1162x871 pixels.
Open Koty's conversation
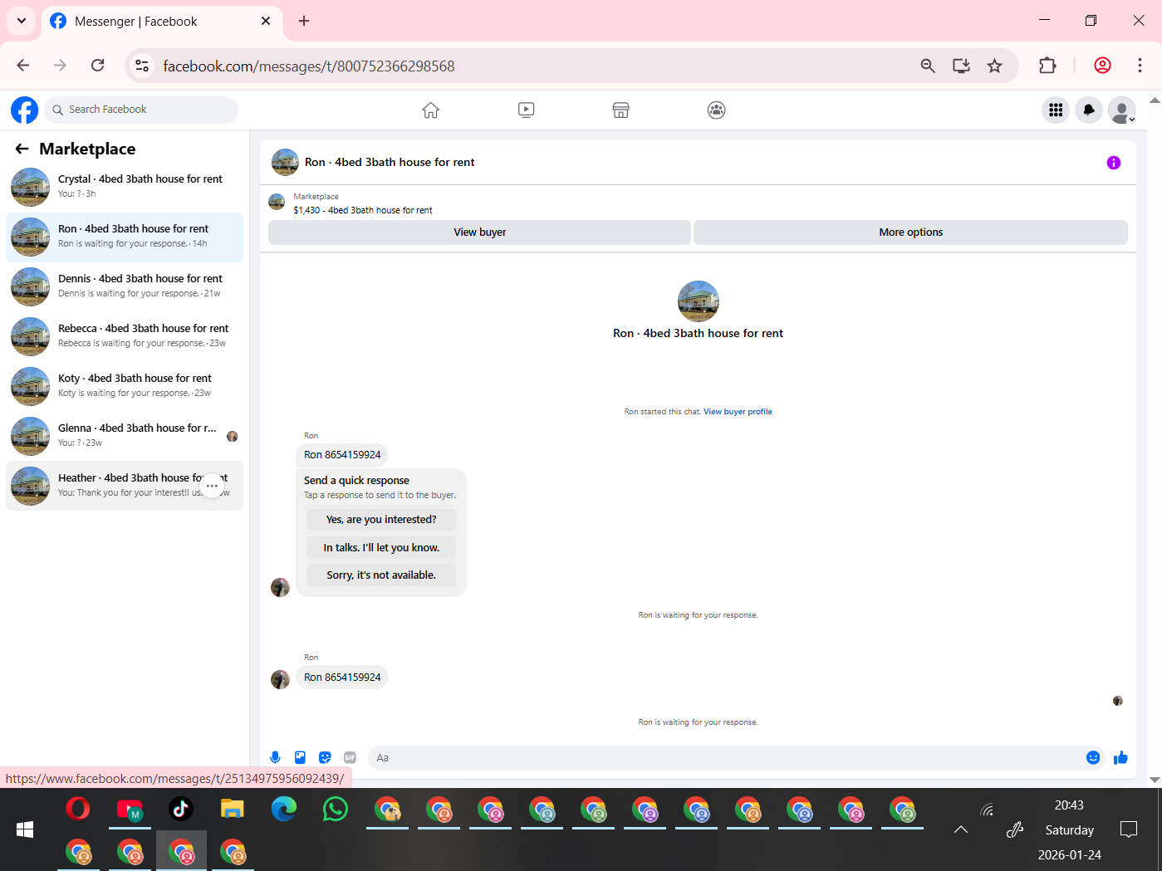point(125,386)
